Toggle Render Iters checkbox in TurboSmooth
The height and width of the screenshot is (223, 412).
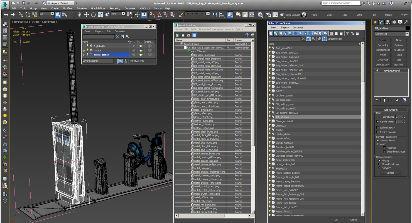click(378, 122)
